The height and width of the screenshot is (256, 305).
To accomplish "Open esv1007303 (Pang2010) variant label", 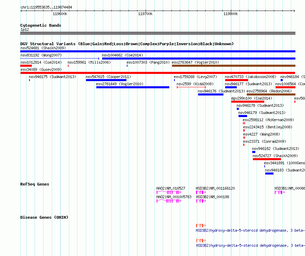I will point(148,62).
